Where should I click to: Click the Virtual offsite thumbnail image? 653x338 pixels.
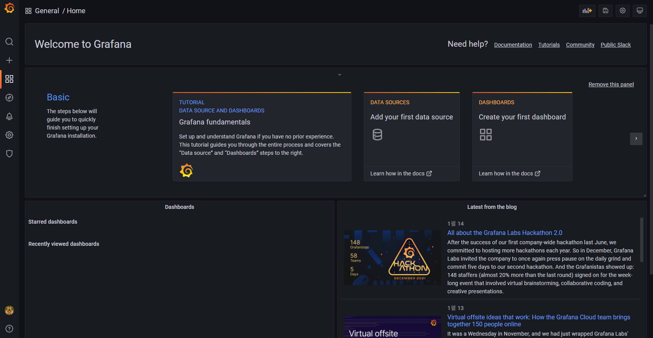click(x=393, y=327)
